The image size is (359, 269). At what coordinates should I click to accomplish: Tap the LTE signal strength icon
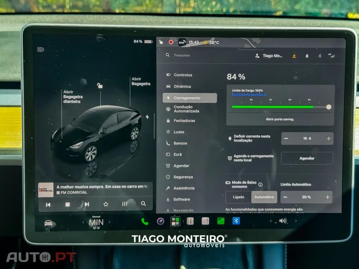pos(331,56)
